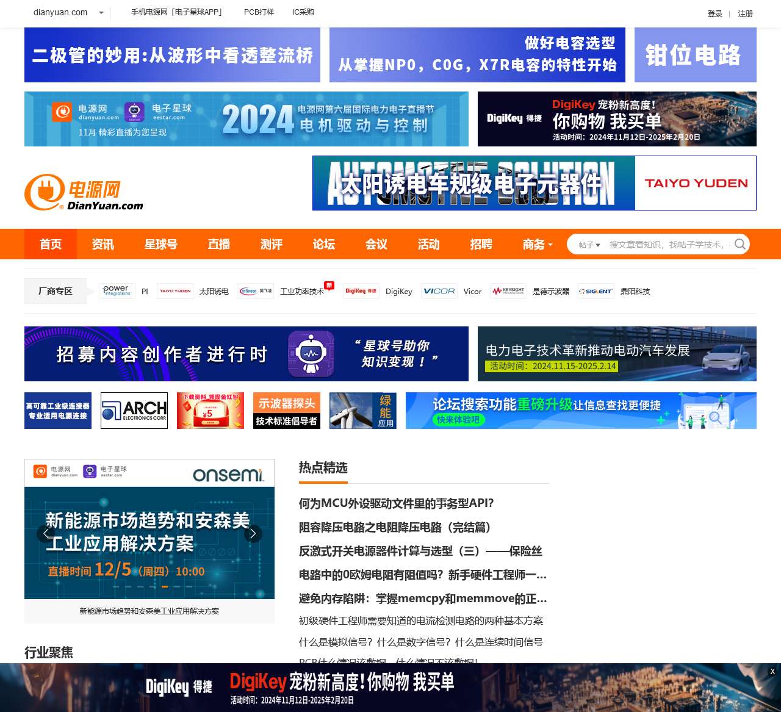Image resolution: width=781 pixels, height=712 pixels.
Task: Open 手机电源网「电子星球APP」 link
Action: (x=178, y=12)
